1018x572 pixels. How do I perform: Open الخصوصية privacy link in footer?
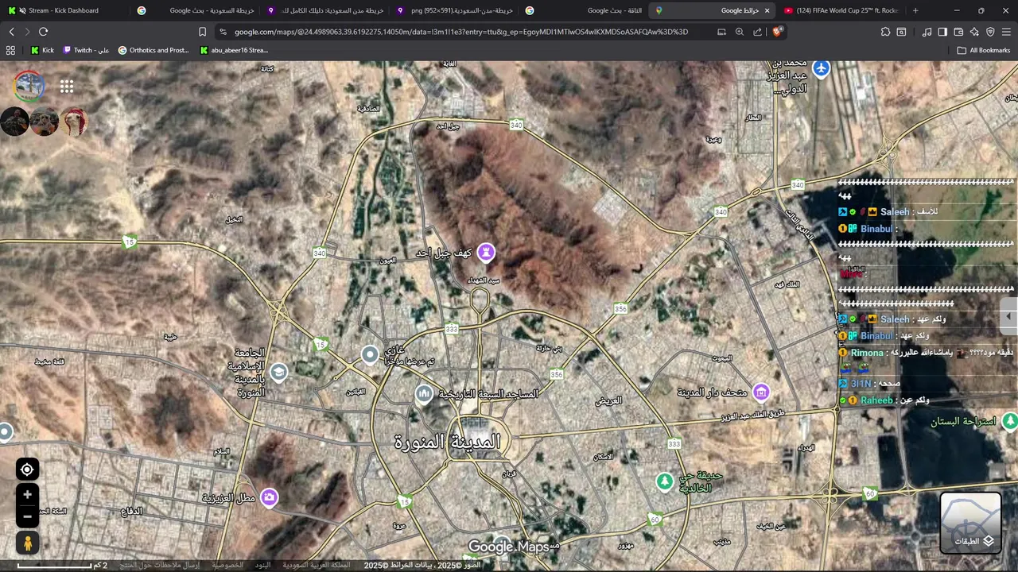pos(227,566)
